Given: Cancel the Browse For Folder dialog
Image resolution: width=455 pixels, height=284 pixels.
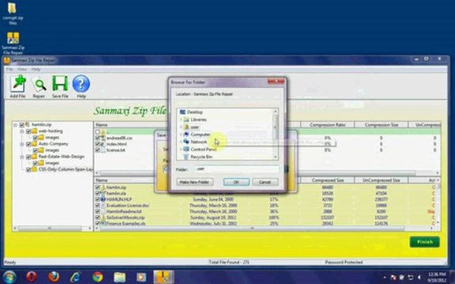Looking at the screenshot, I should coord(265,182).
